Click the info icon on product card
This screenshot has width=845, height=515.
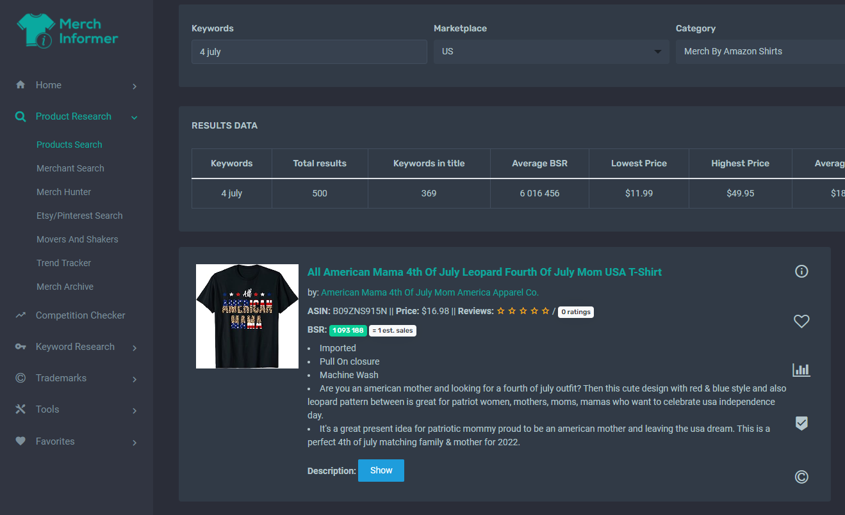(x=801, y=271)
